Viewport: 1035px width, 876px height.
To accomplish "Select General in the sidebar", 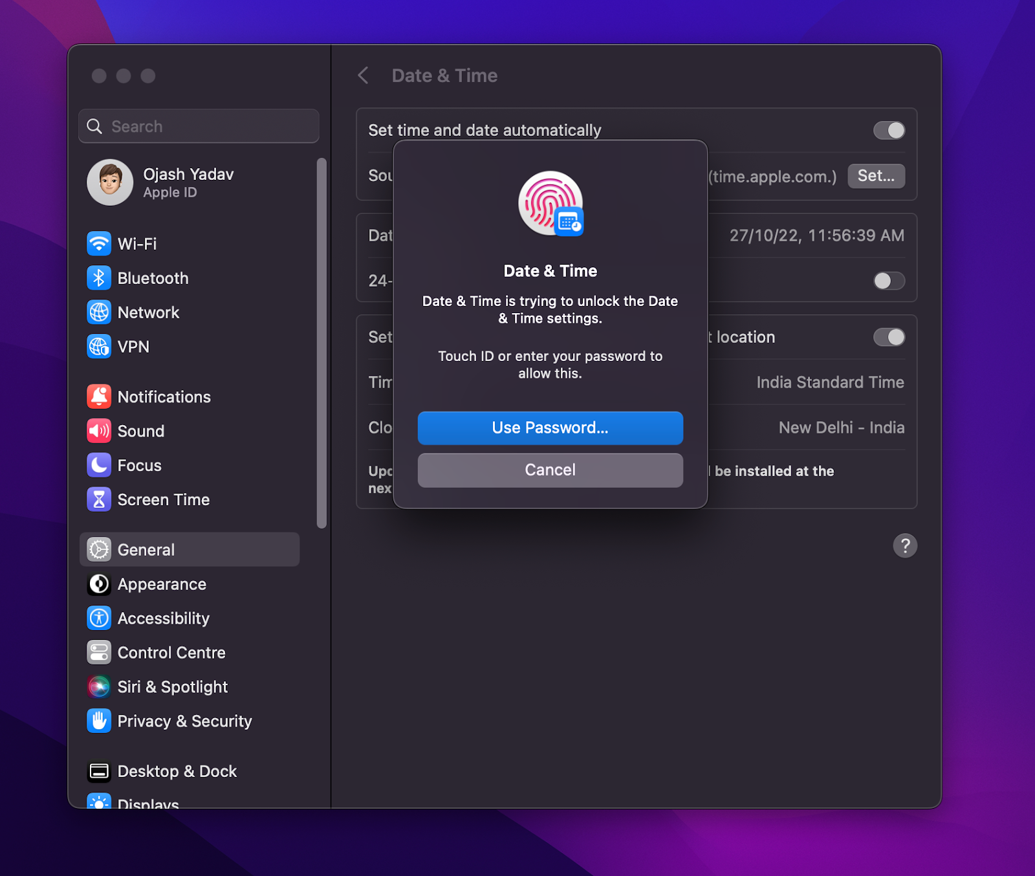I will tap(146, 549).
